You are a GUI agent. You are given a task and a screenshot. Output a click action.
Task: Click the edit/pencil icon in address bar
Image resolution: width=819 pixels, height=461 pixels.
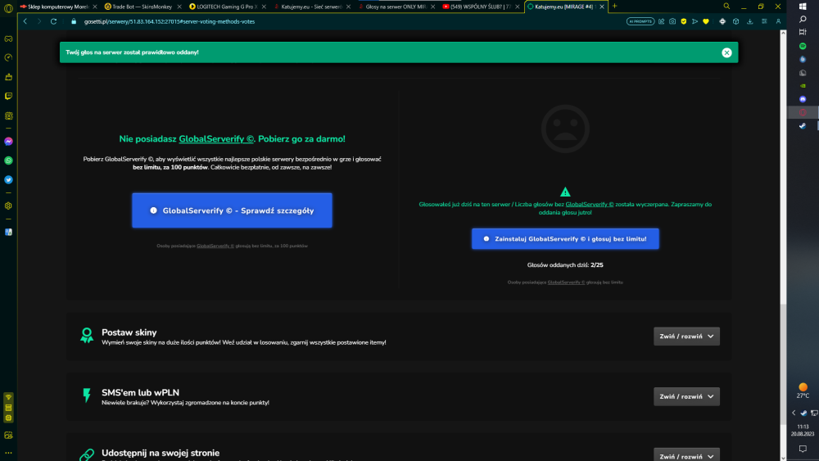[661, 21]
